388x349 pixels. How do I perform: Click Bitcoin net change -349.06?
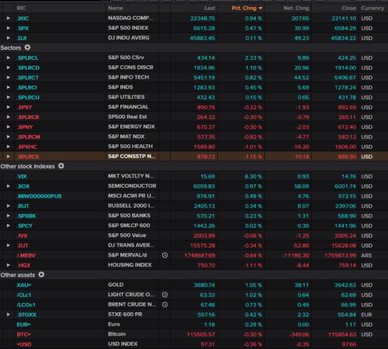[299, 334]
